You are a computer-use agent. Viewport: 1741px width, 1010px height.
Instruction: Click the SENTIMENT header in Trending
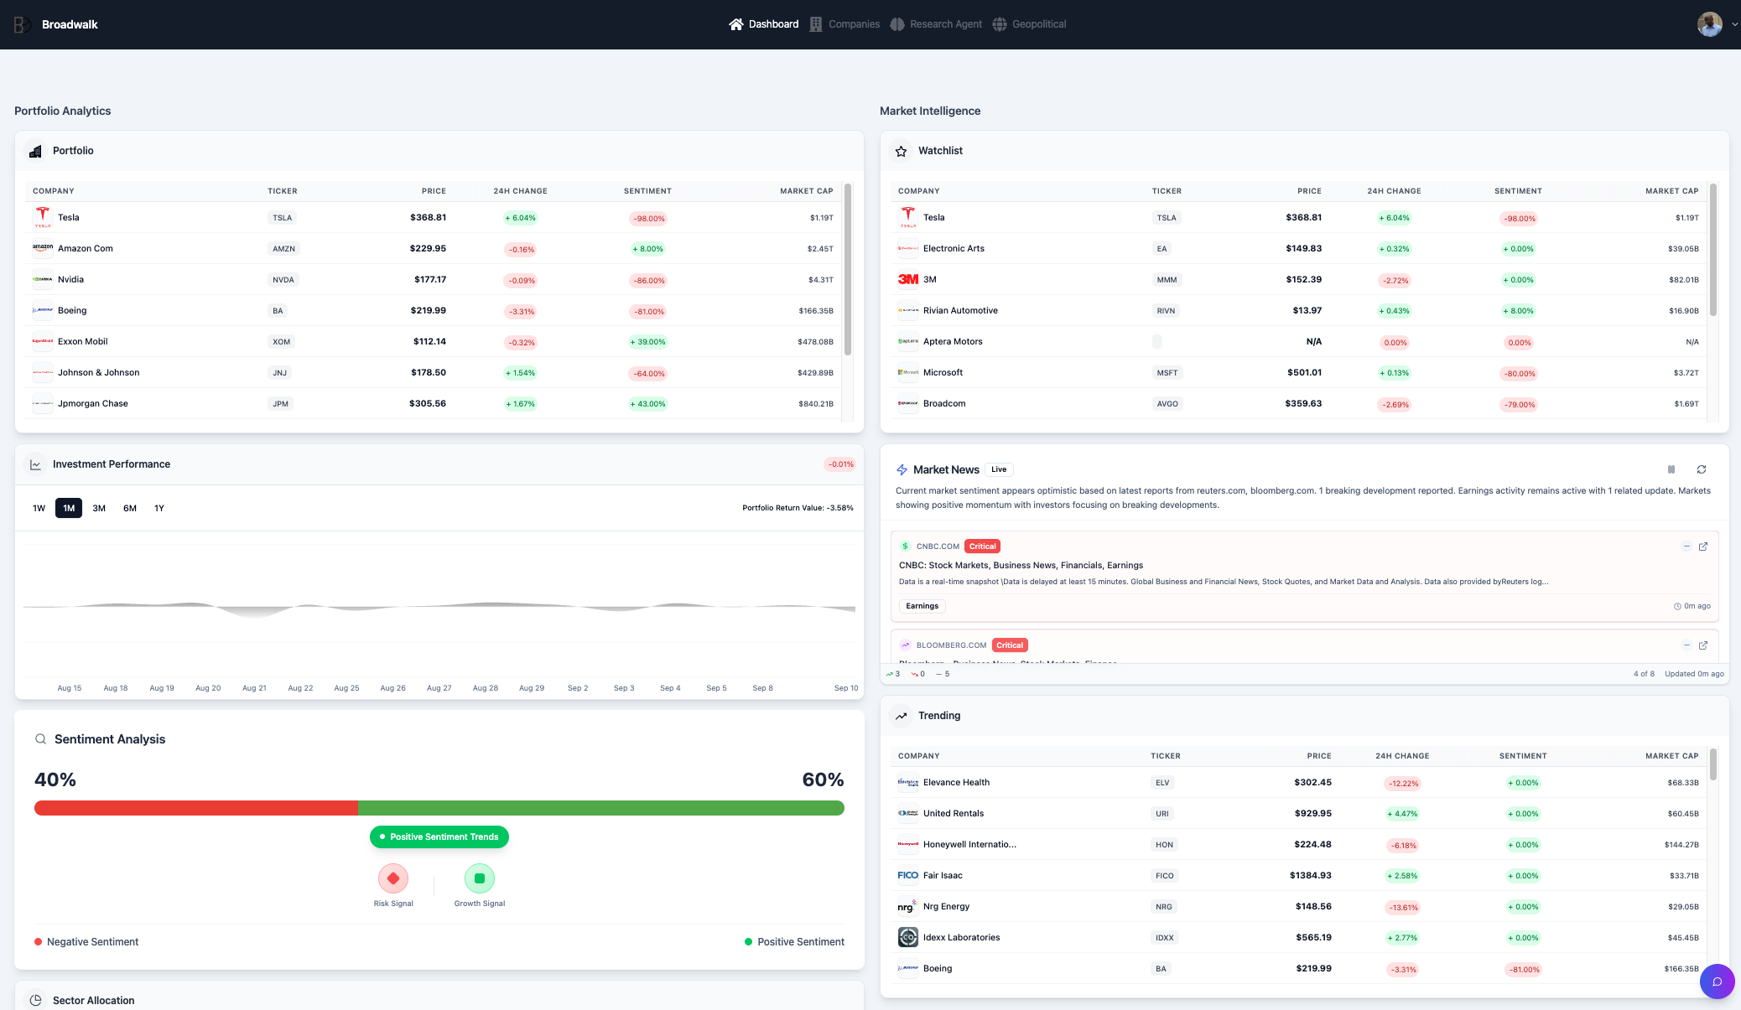[x=1523, y=756]
